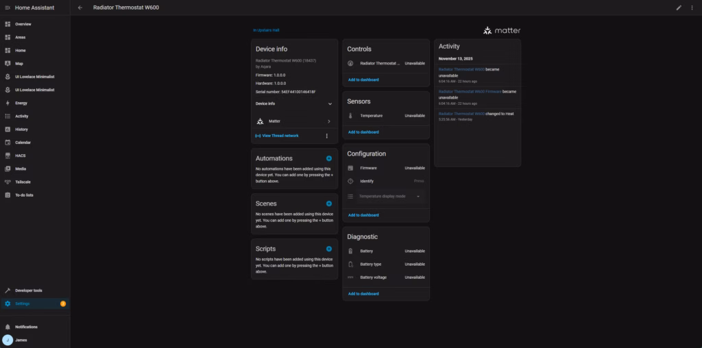Go to Energy in the sidebar
The image size is (702, 348).
21,103
